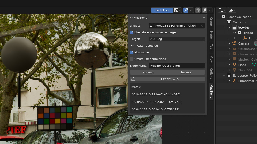
Task: Click the image datablock icon beside R0011851
Action: 152,26
